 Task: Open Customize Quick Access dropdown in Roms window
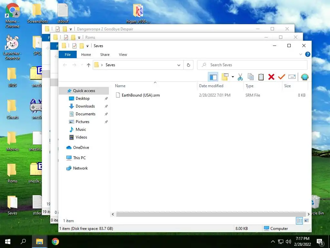coord(79,37)
